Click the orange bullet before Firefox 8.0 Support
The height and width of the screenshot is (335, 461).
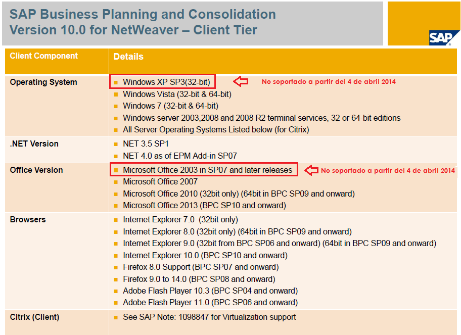pyautogui.click(x=116, y=267)
